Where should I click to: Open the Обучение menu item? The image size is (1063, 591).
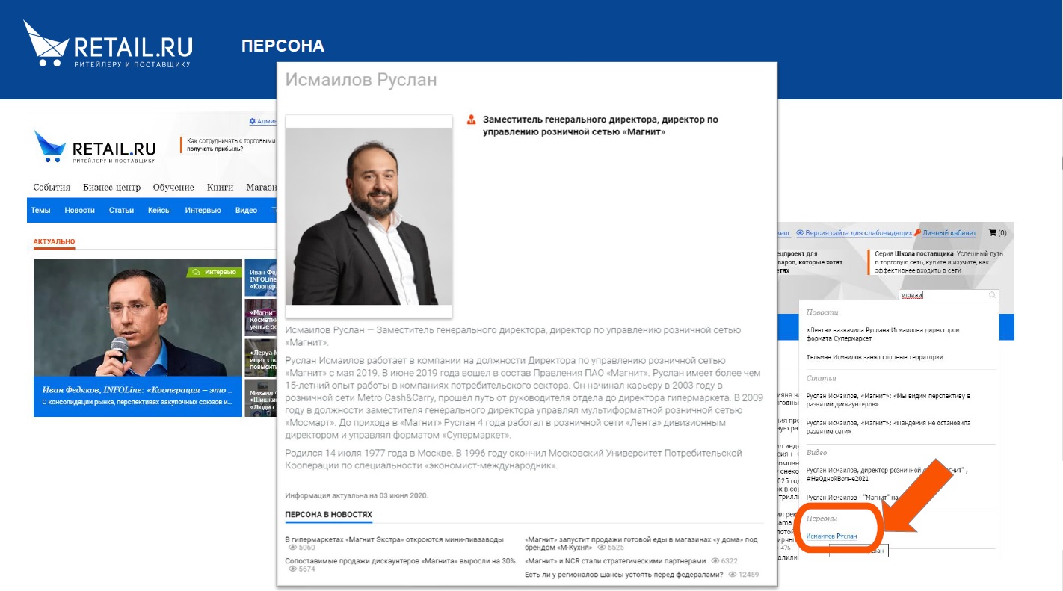[173, 188]
